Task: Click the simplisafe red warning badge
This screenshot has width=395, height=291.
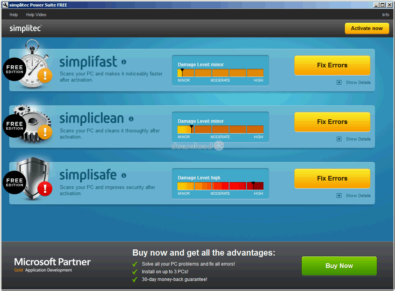Action: coord(45,188)
